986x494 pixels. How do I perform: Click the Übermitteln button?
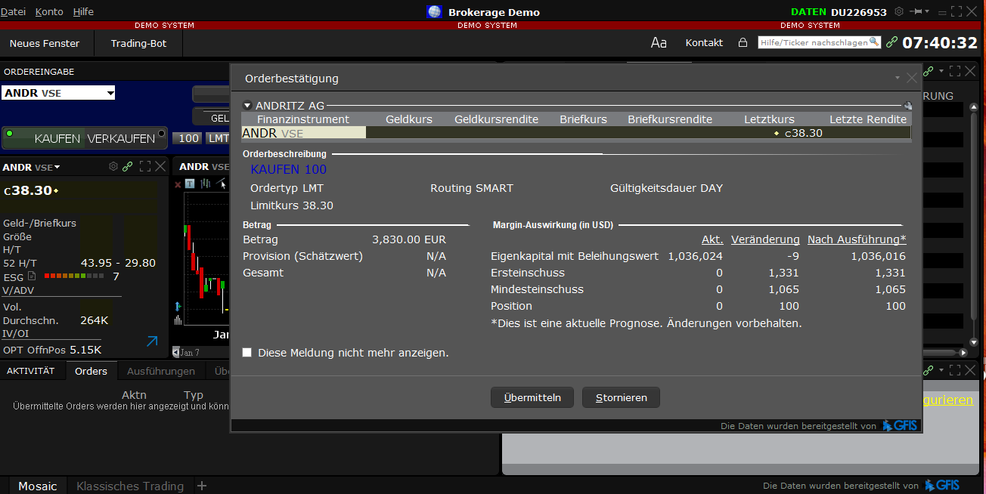(x=532, y=397)
